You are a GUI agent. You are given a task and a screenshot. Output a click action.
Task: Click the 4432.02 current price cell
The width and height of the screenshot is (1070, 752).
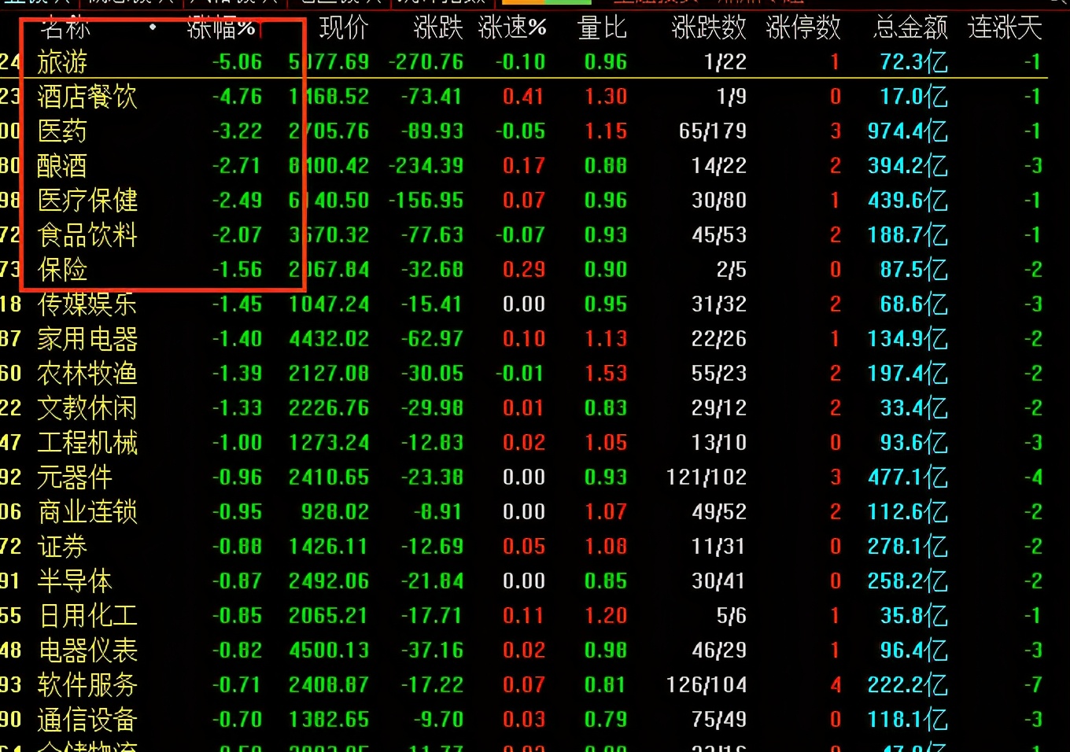pyautogui.click(x=329, y=338)
